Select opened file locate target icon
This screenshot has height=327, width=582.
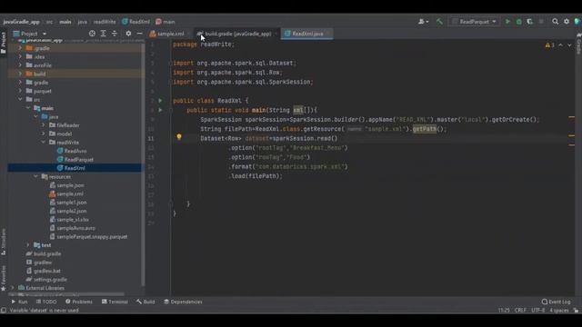92,34
